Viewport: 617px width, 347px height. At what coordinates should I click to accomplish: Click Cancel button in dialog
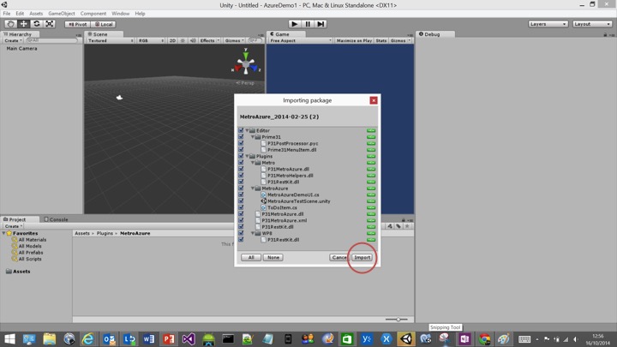coord(338,257)
